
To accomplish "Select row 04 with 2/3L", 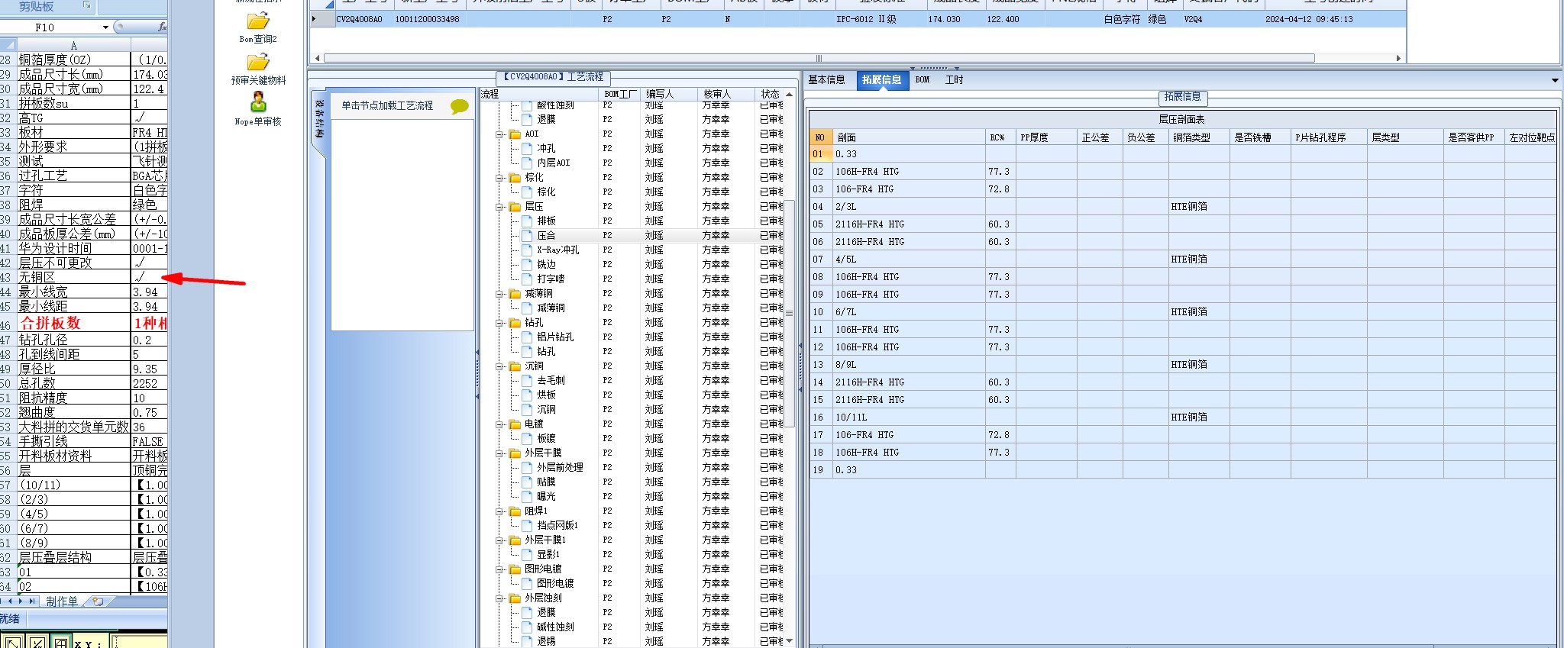I will click(1182, 207).
